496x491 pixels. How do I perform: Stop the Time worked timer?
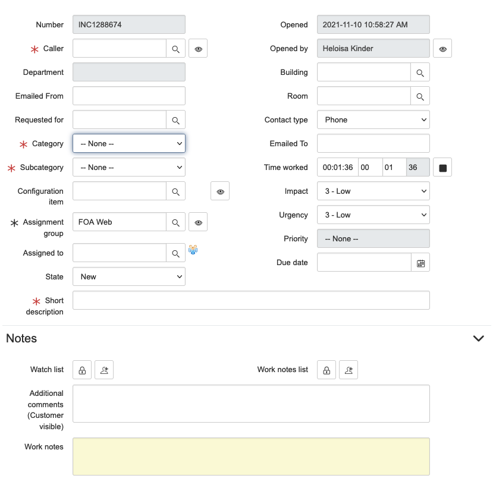(x=442, y=168)
